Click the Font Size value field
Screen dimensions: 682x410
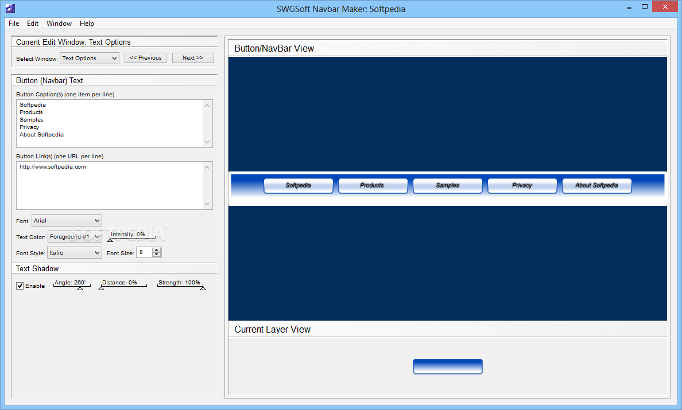144,252
